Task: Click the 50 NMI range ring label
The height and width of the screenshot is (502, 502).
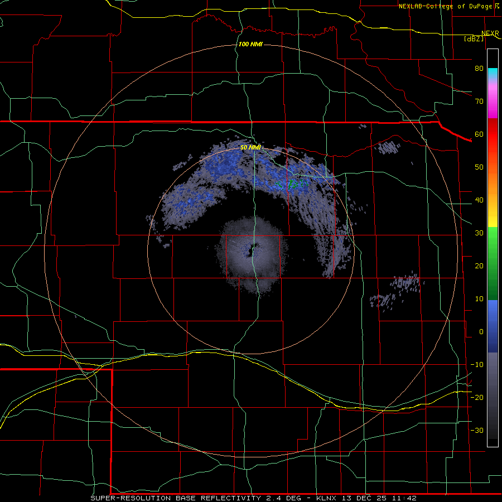Action: 250,148
